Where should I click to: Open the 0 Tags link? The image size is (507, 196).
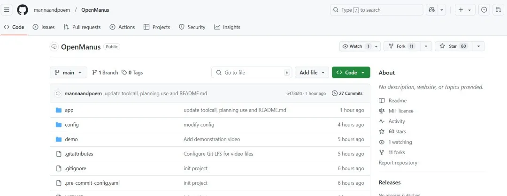tap(132, 73)
